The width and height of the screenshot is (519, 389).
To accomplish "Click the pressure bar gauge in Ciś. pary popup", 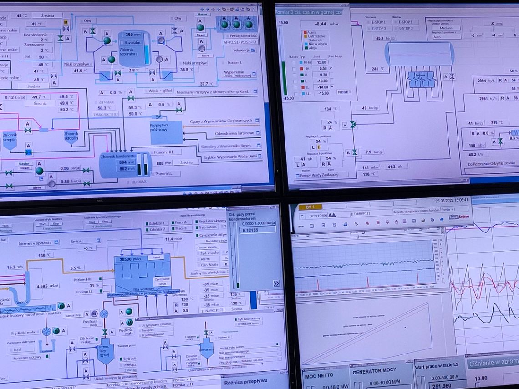I will (x=237, y=255).
